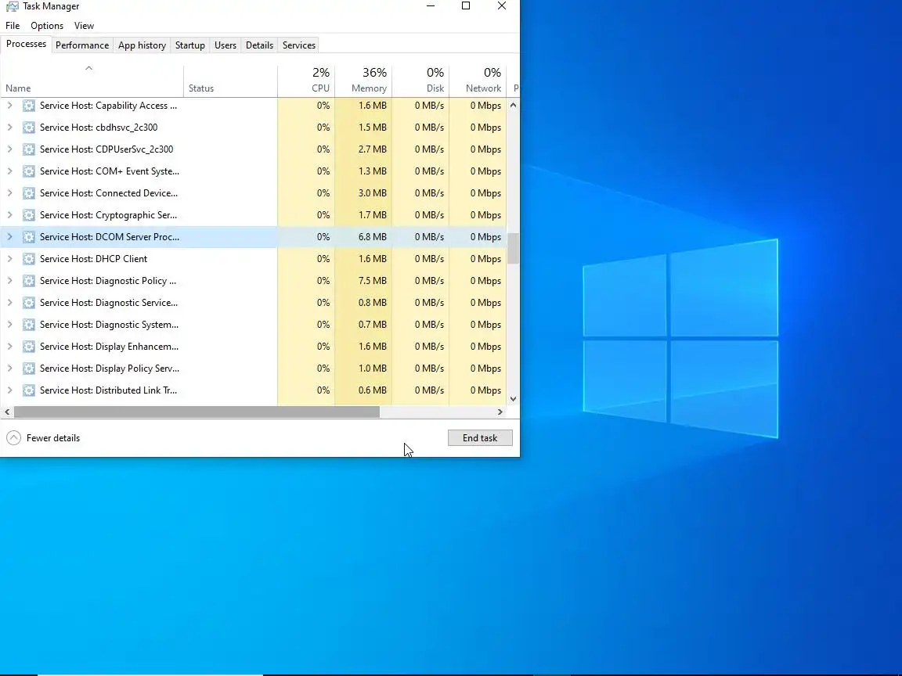This screenshot has width=902, height=676.
Task: Expand Service Host: Diagnostic Service group
Action: coord(9,302)
